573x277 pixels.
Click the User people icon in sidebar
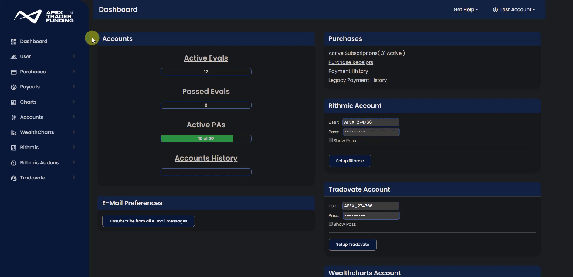13,57
